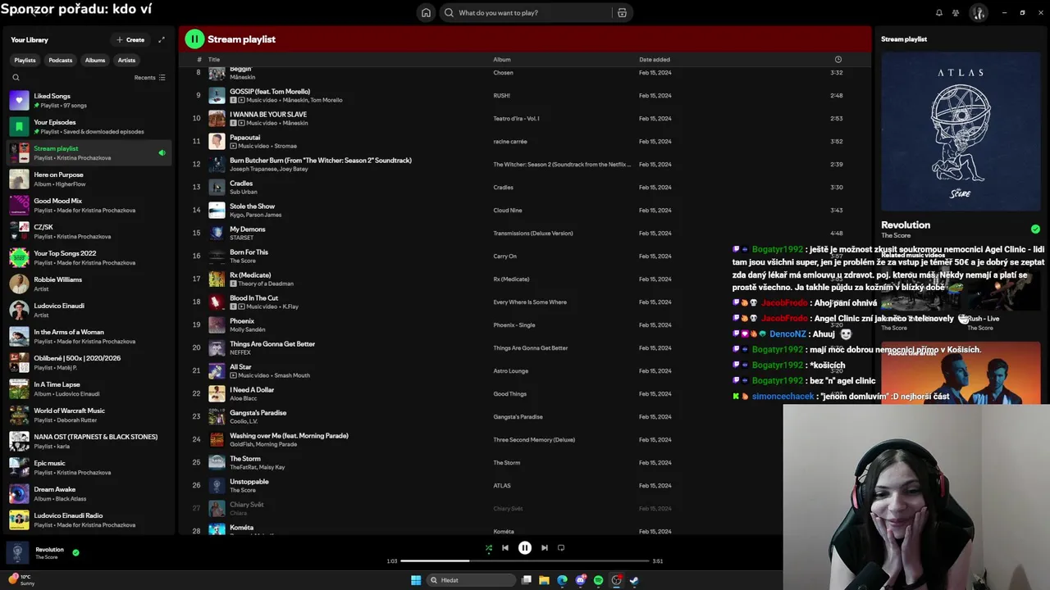This screenshot has width=1050, height=590.
Task: Open the Recents sort dropdown
Action: tap(149, 77)
